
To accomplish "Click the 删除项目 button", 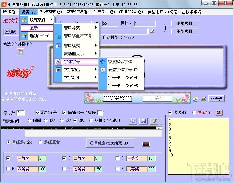I will [x=185, y=31].
